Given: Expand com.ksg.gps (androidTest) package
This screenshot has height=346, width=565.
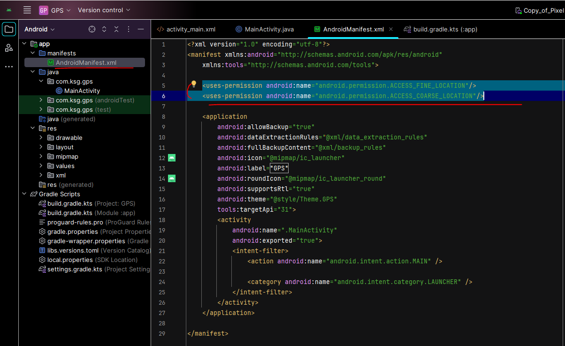Looking at the screenshot, I should 41,100.
